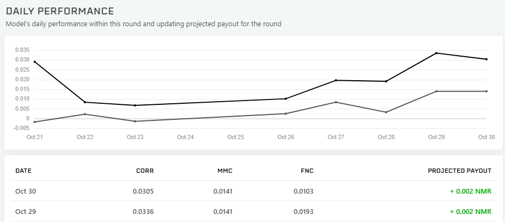Click black line data point at Oct 29
This screenshot has width=505, height=222.
tap(436, 53)
